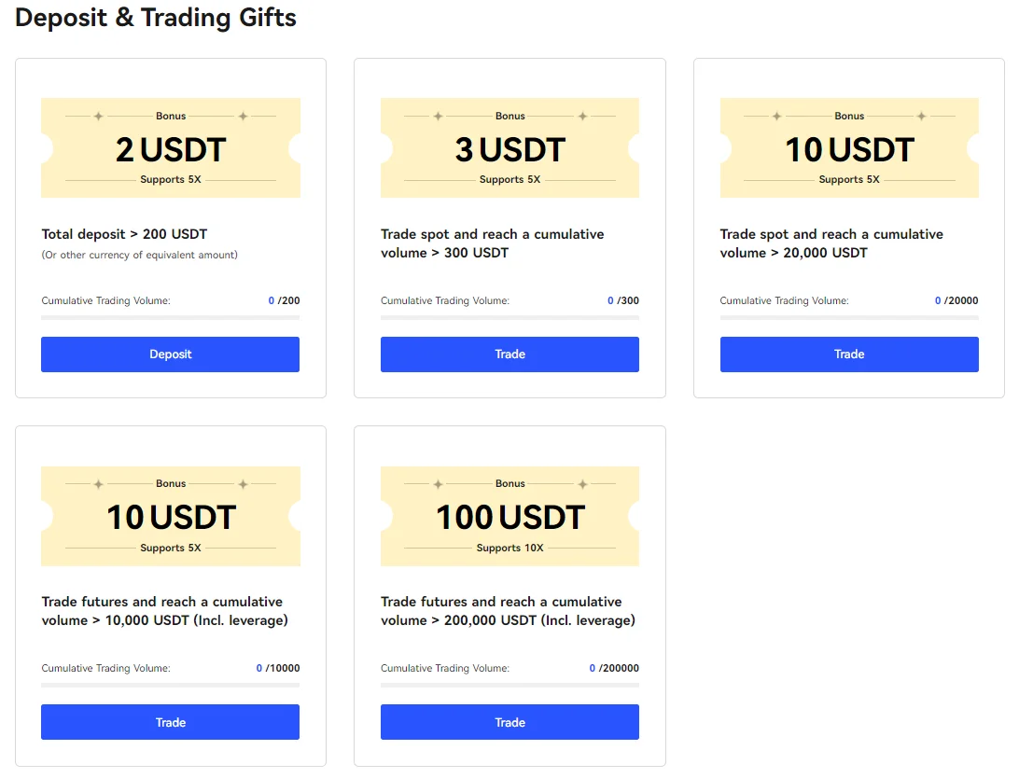
Task: Click the Bonus label on the 2 USDT coupon
Action: point(170,116)
